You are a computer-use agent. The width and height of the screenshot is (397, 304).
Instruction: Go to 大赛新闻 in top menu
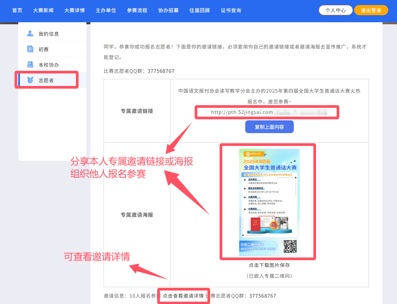coord(43,10)
